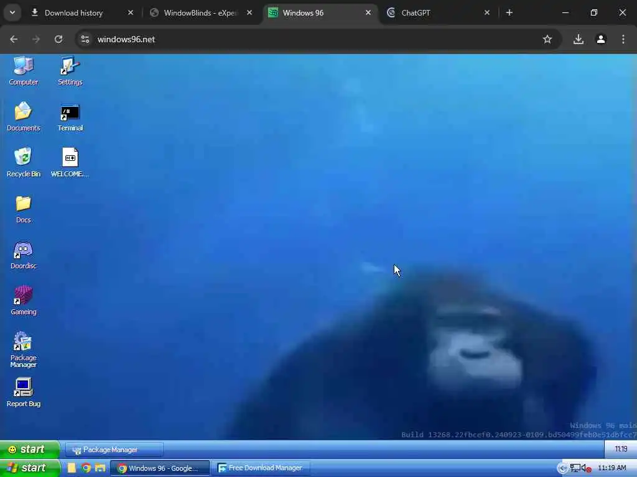This screenshot has width=637, height=477.
Task: Open the Chrome quick launch icon
Action: pyautogui.click(x=86, y=468)
